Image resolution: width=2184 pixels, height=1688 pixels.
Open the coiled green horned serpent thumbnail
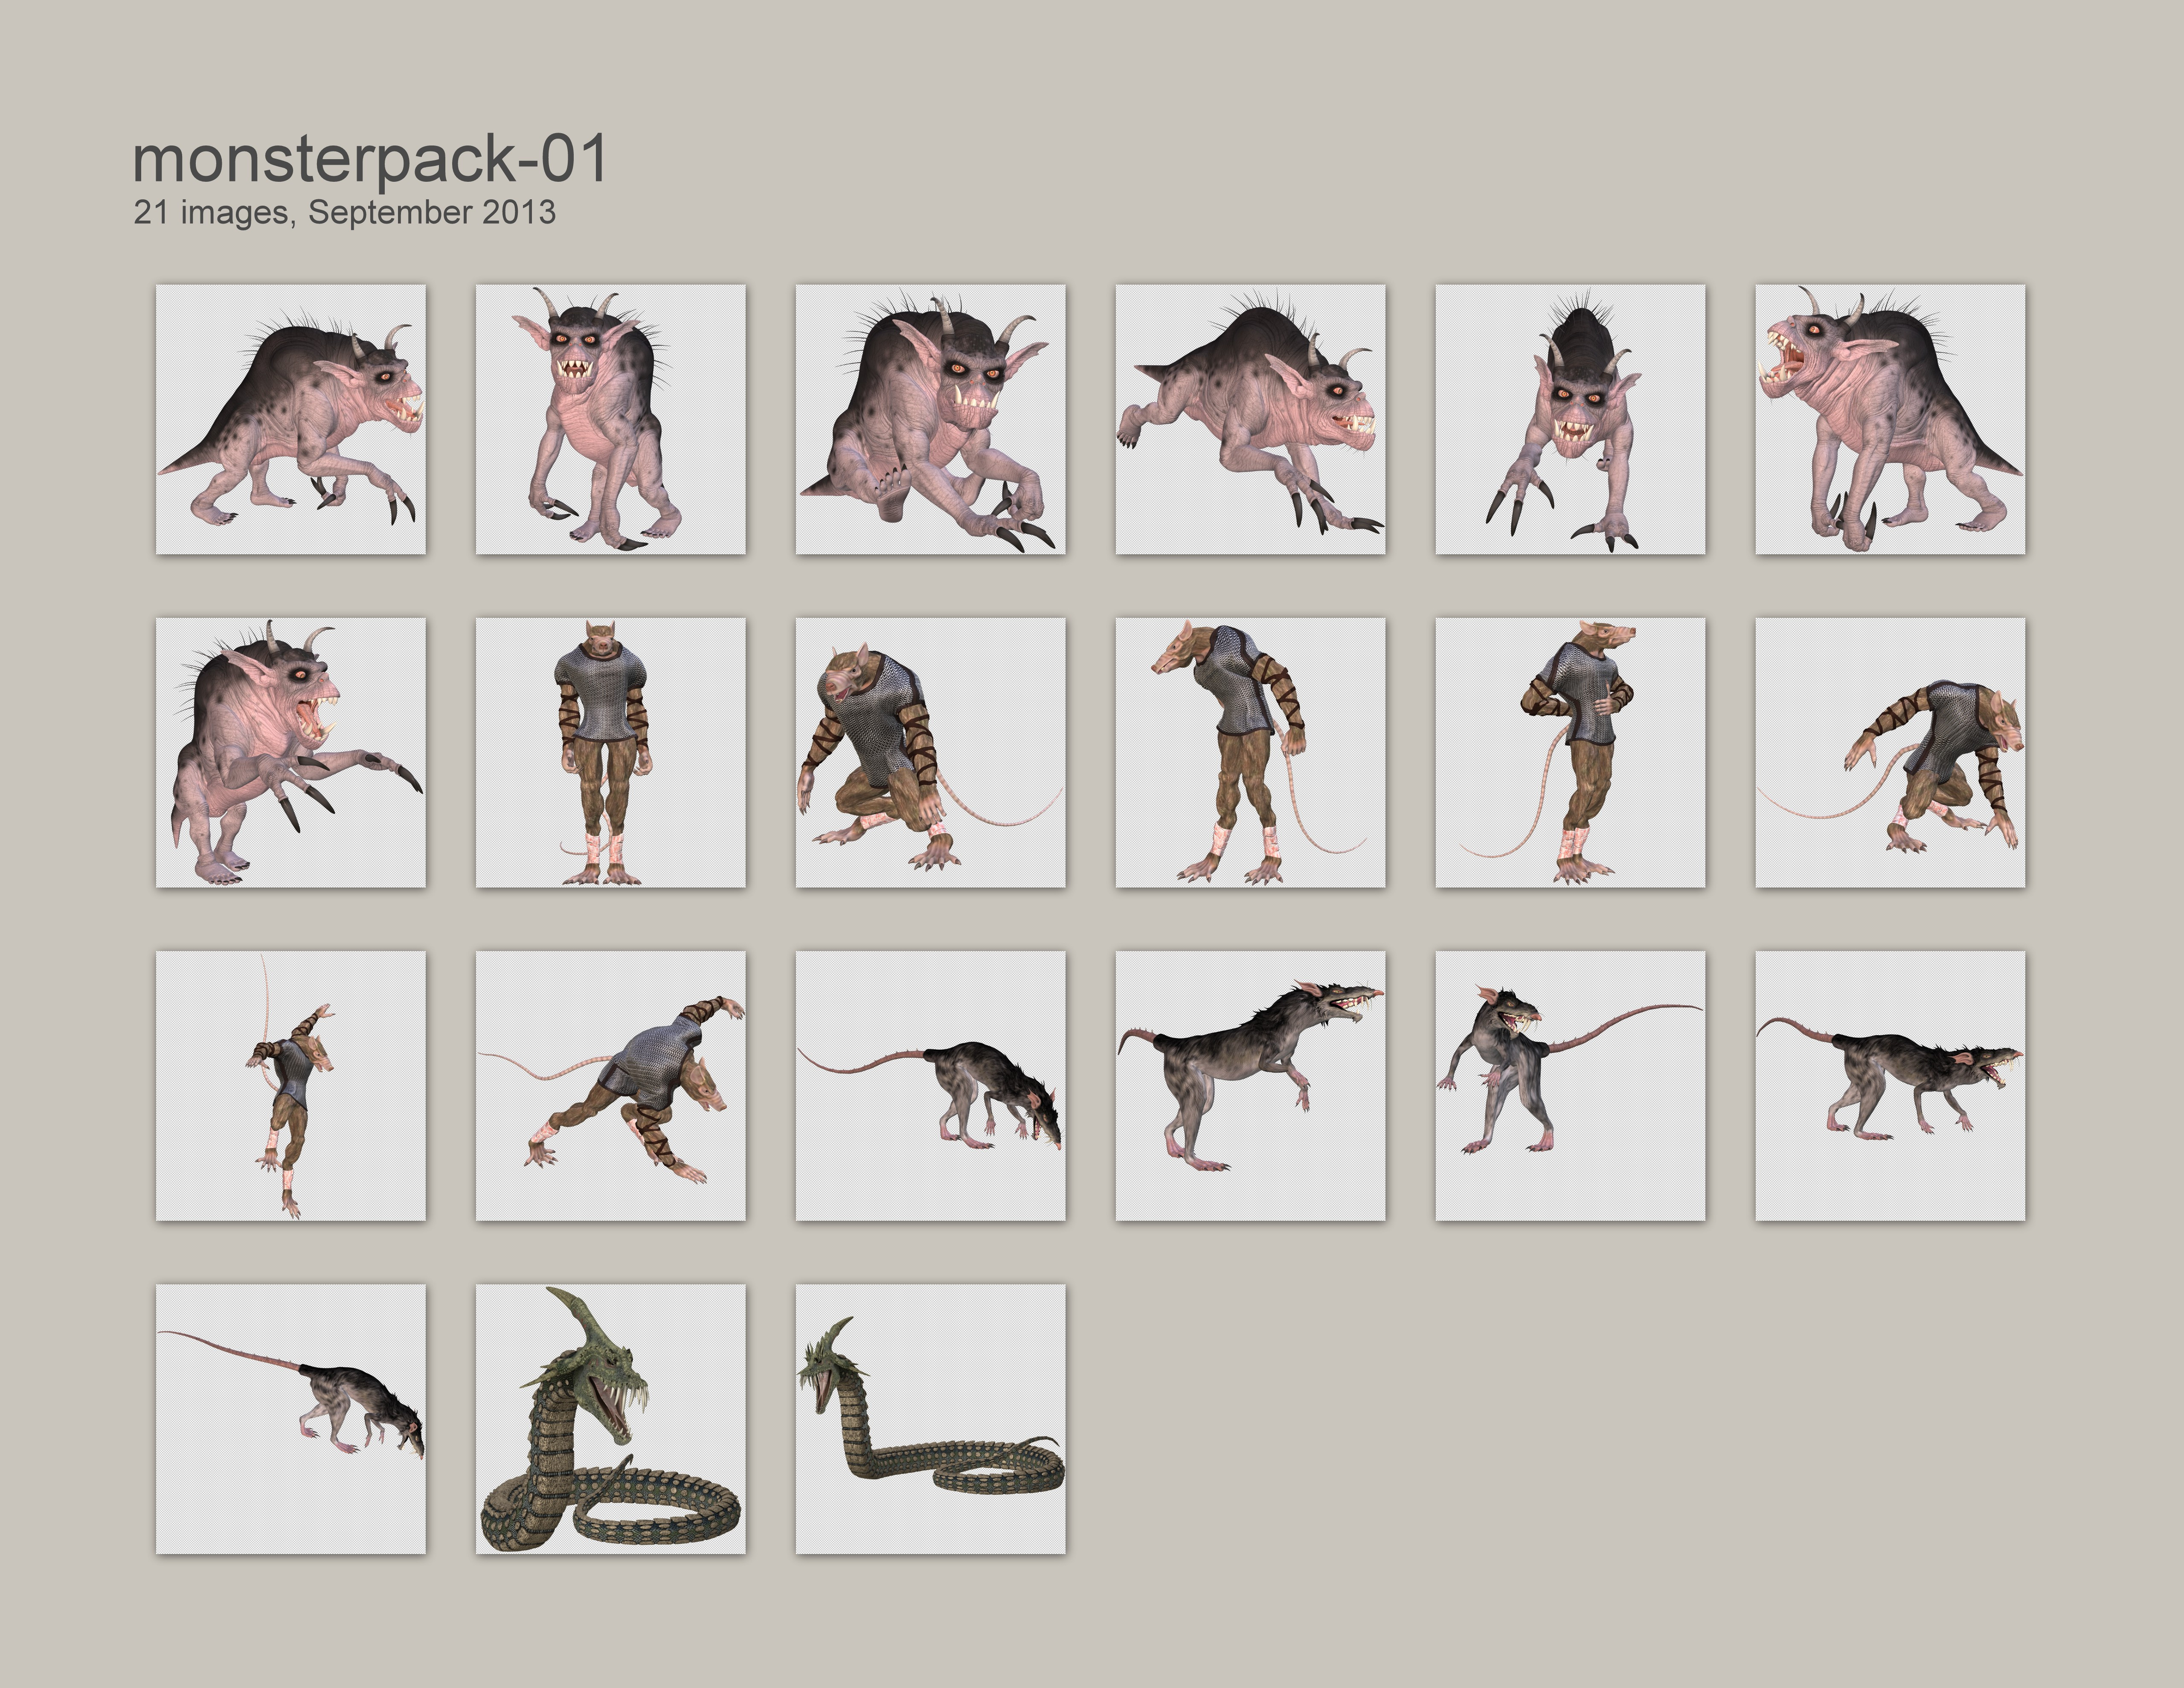pos(610,1419)
